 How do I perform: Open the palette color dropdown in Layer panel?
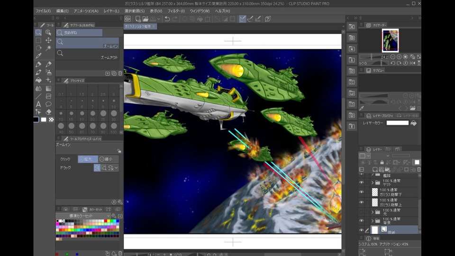click(x=364, y=156)
